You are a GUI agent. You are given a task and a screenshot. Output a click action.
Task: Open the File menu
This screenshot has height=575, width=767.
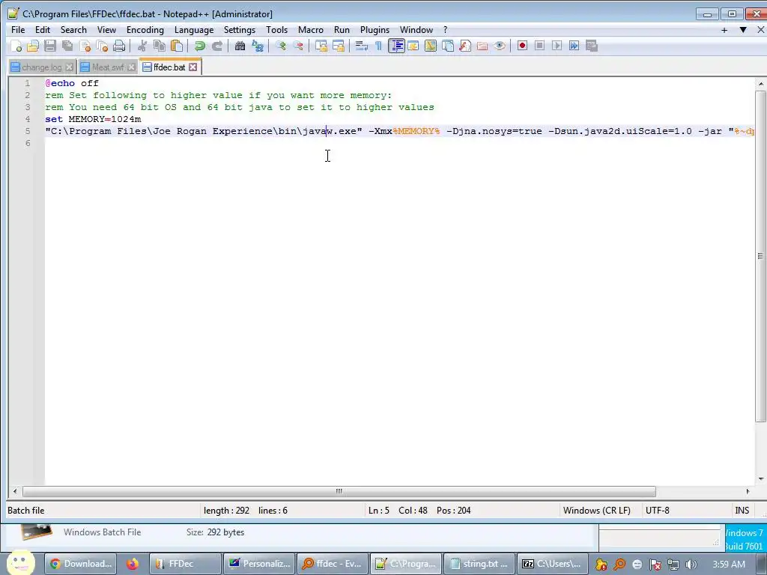point(18,30)
